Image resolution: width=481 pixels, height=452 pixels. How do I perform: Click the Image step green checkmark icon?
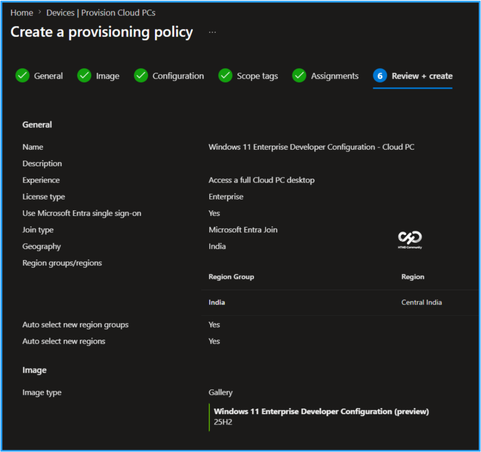point(85,76)
